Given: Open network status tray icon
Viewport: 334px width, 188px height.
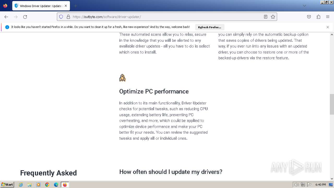Looking at the screenshot, I should coord(303,185).
